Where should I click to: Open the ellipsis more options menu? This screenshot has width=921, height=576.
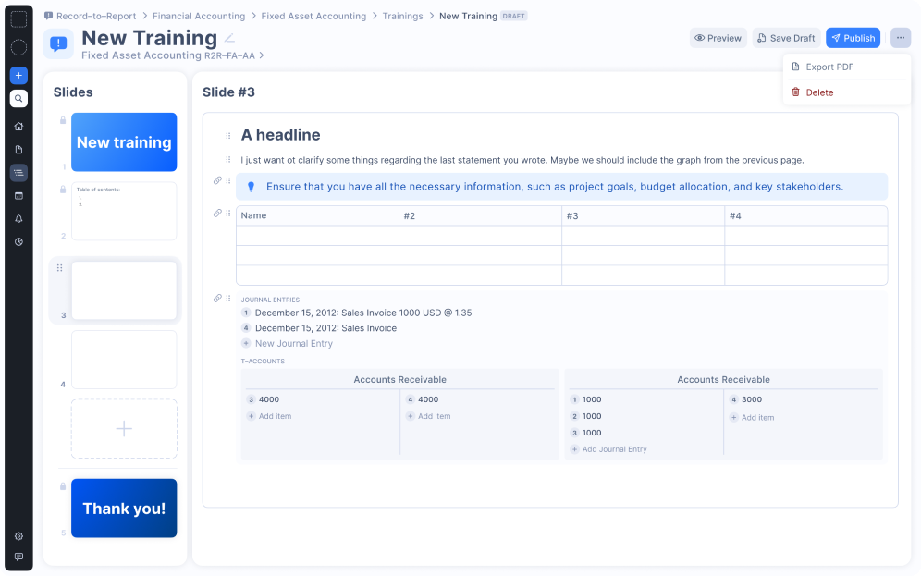point(900,38)
